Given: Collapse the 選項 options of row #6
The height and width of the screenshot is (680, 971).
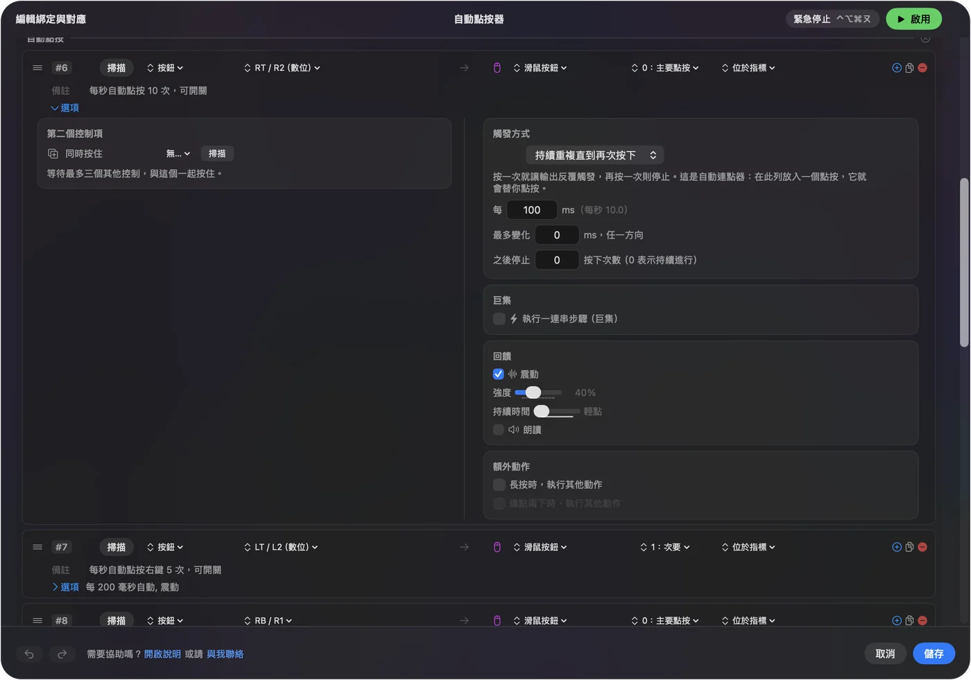Looking at the screenshot, I should (x=65, y=108).
